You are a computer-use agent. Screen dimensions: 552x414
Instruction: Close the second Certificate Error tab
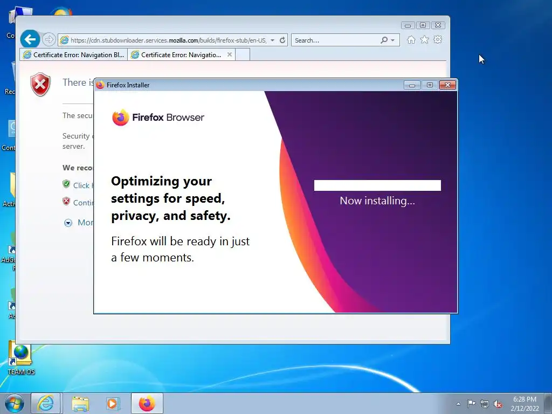coord(230,54)
